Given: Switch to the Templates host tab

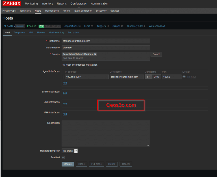Looking at the screenshot, I should point(19,33).
